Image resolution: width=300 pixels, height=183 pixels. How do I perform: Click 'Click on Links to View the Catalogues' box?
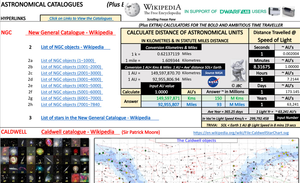click(x=81, y=18)
